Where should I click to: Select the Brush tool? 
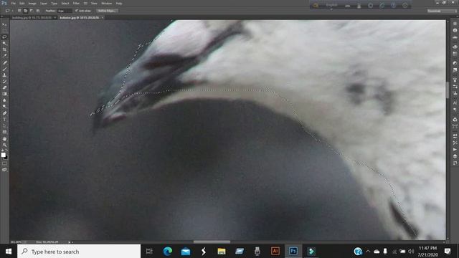click(x=4, y=69)
